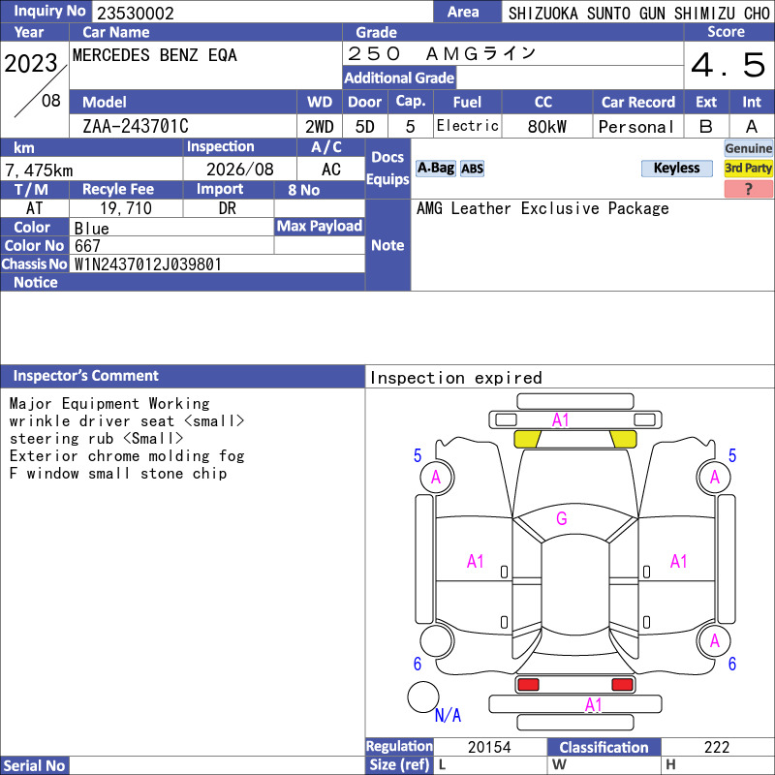Click the left red taillight on diagram
This screenshot has width=775, height=775.
(528, 685)
